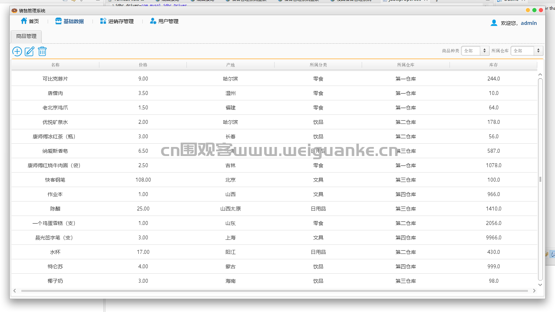
Task: Click the horizontal scrollbar left arrow
Action: [x=14, y=291]
